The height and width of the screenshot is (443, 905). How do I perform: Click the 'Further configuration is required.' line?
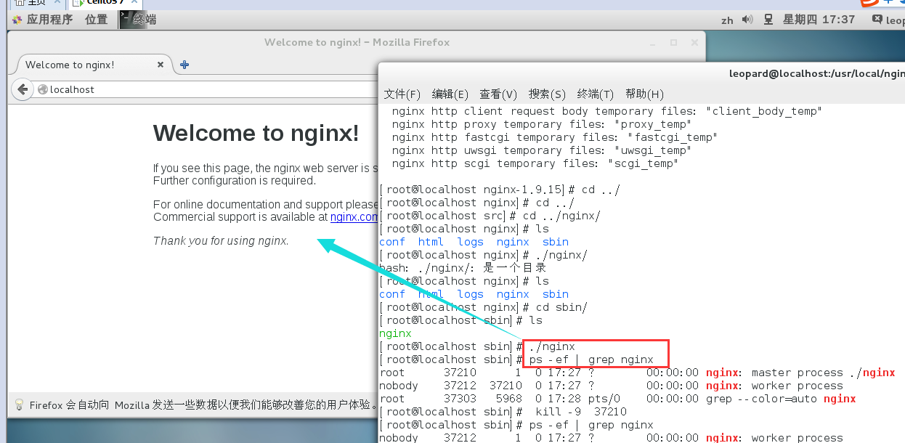coord(235,181)
